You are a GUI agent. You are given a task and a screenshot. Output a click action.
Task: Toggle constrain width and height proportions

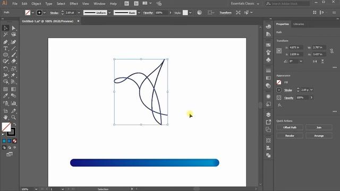point(331,51)
